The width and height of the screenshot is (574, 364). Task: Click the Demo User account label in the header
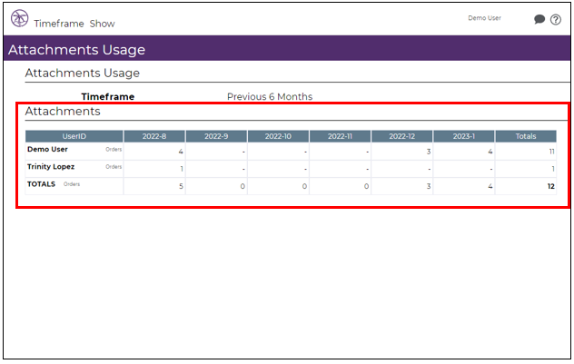pos(484,18)
